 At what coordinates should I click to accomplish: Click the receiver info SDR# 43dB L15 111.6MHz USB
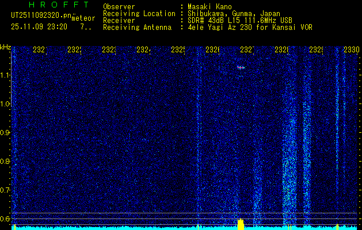coord(240,21)
